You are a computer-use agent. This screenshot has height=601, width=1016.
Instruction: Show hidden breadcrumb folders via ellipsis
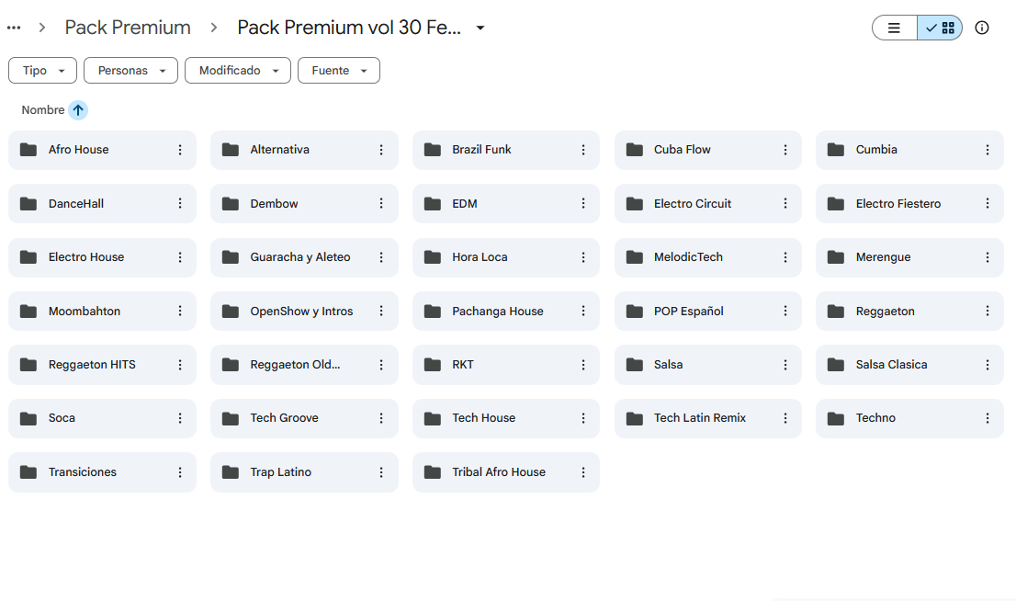click(x=14, y=28)
